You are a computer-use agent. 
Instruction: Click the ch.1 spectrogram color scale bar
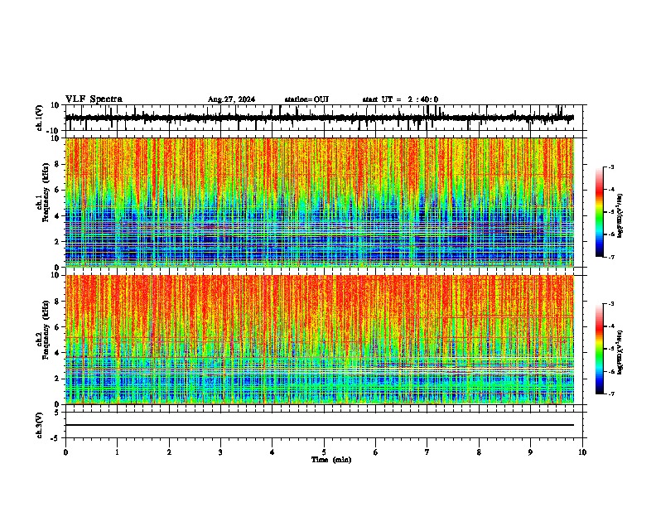point(600,212)
